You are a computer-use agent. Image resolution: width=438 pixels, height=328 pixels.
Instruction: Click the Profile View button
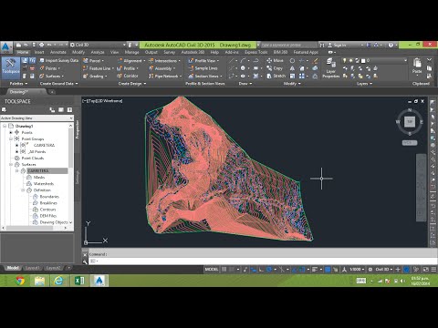(203, 60)
